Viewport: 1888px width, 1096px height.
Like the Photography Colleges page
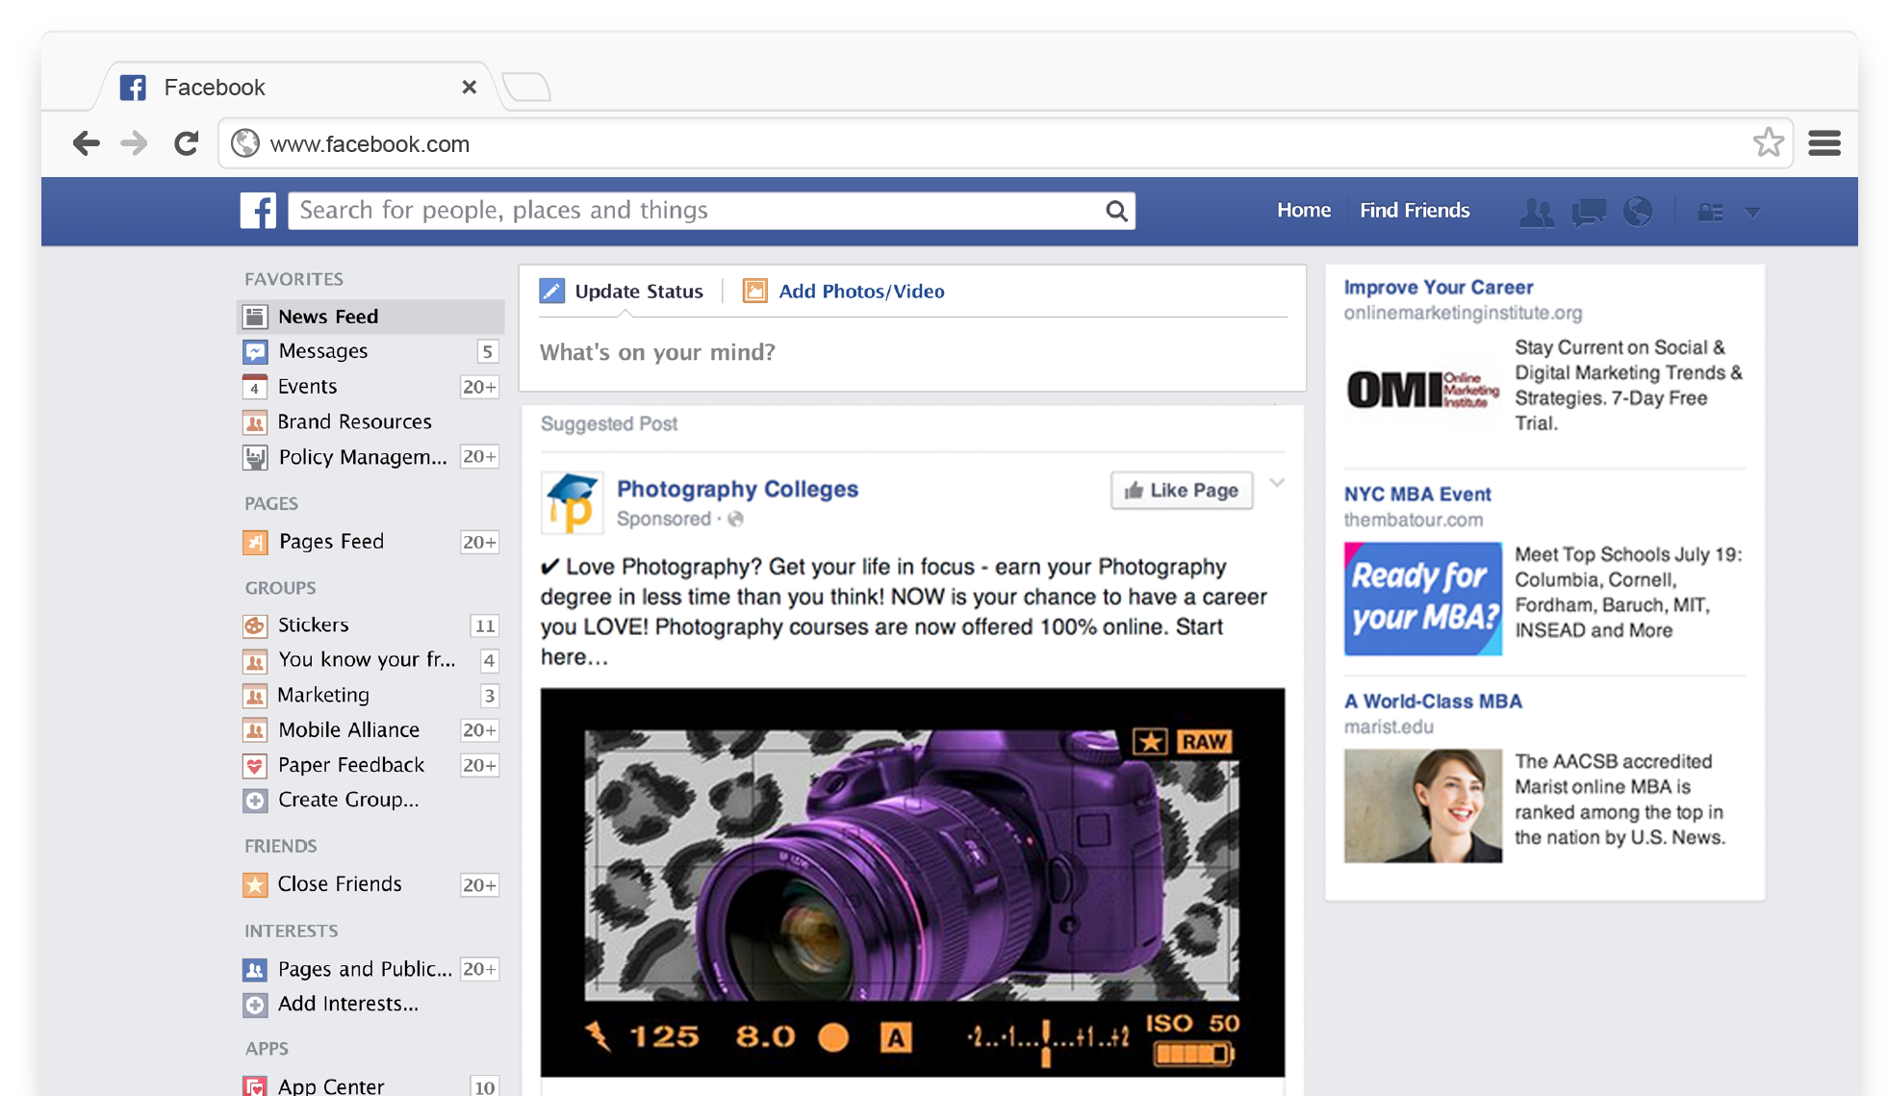pos(1181,491)
